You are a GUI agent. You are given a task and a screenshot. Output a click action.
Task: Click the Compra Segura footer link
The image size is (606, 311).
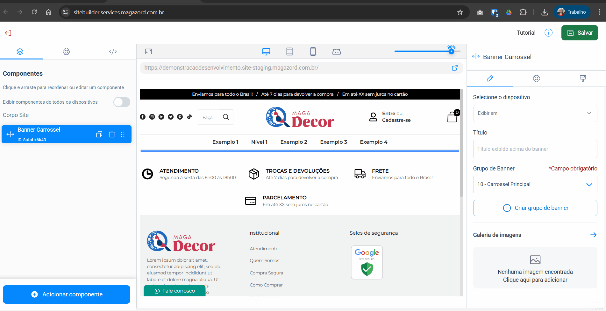(266, 273)
